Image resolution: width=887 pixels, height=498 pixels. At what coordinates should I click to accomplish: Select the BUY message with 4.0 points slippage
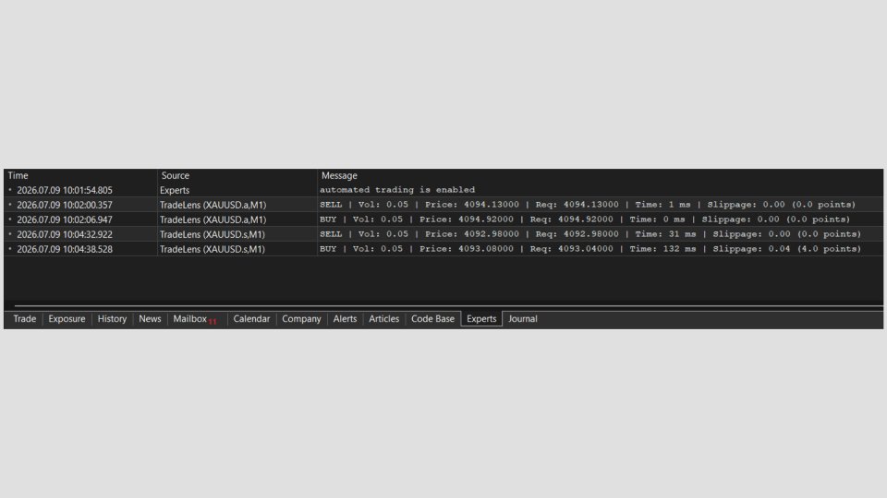pos(590,249)
